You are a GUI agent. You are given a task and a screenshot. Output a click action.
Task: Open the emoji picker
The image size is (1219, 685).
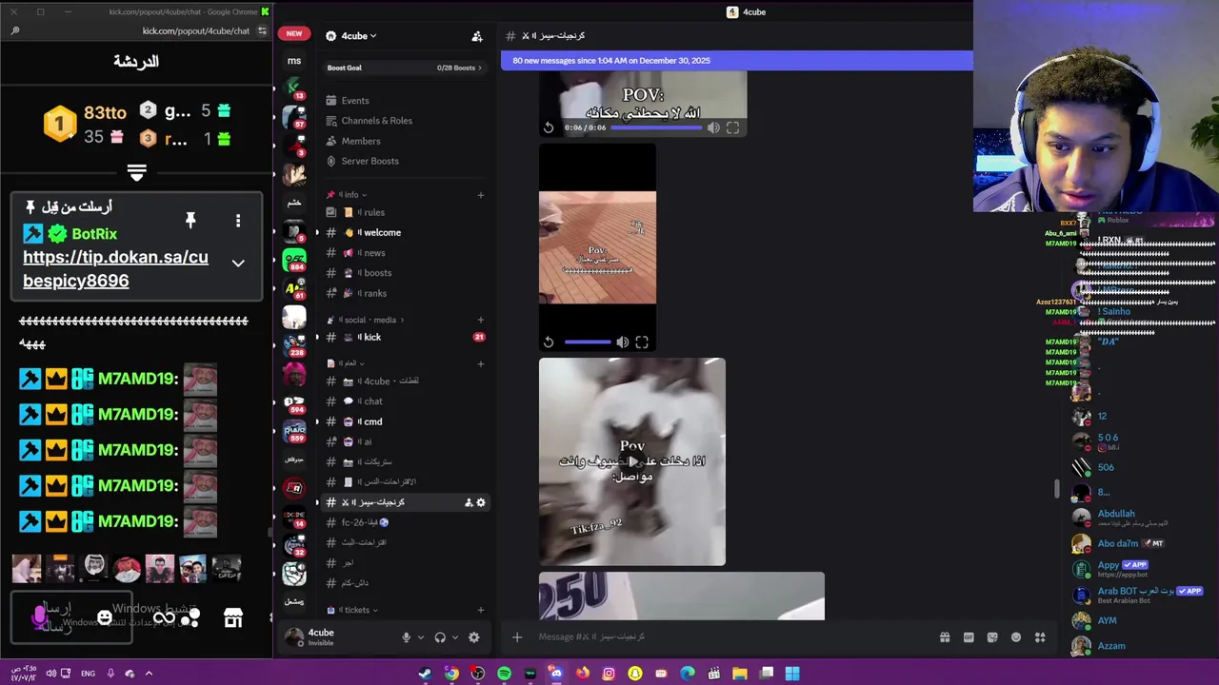point(1016,637)
